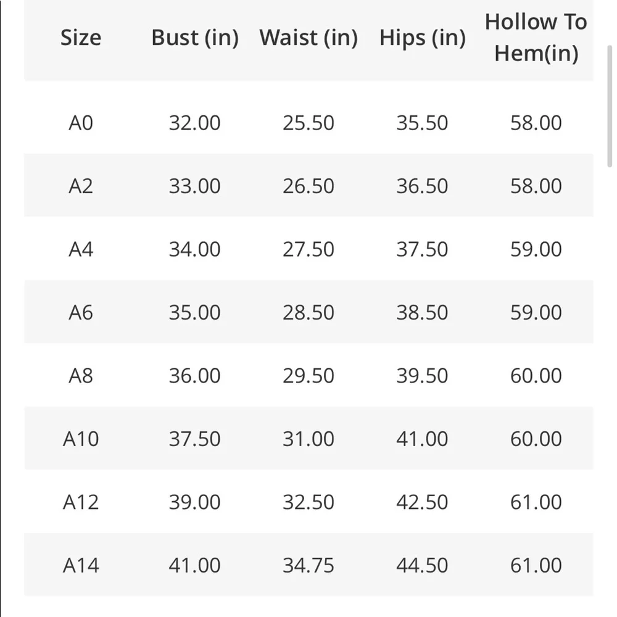Image resolution: width=617 pixels, height=617 pixels.
Task: Click the Bust (in) column header
Action: pyautogui.click(x=194, y=38)
